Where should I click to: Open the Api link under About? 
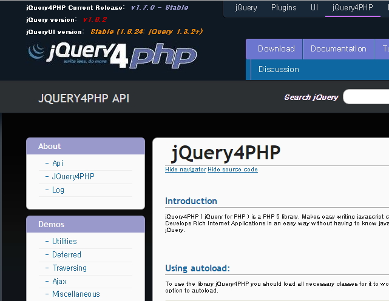pos(58,163)
